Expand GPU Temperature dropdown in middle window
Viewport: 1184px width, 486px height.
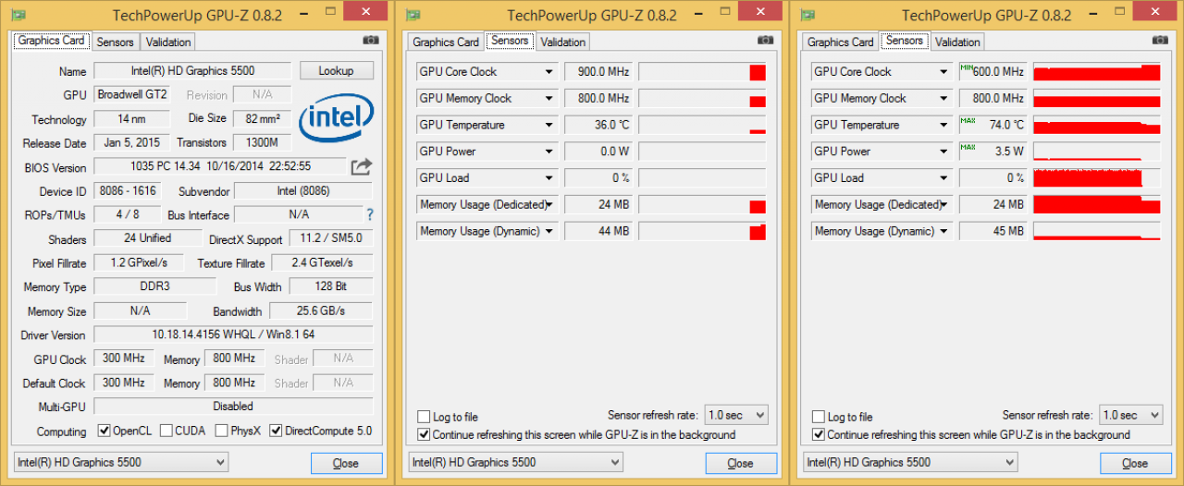(549, 126)
